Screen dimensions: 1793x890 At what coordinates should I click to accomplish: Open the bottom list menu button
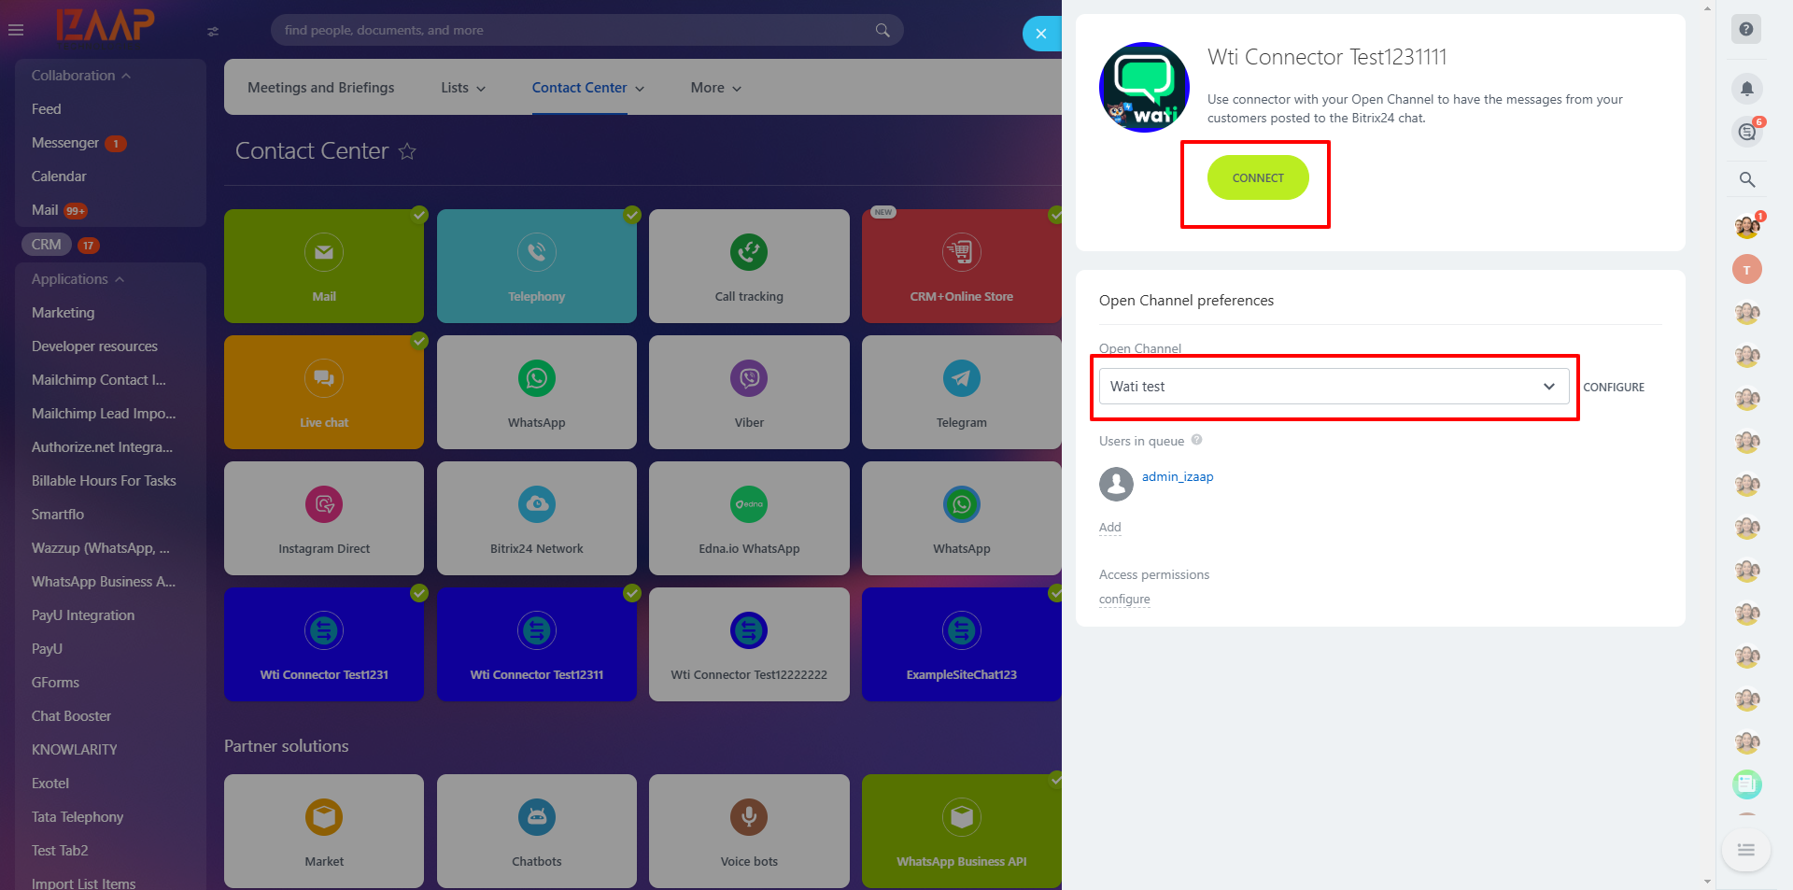click(x=1746, y=850)
